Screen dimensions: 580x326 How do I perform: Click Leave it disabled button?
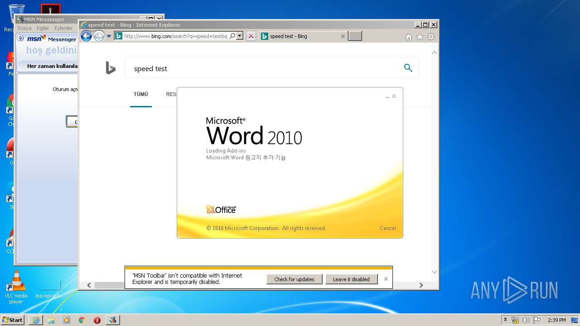(x=351, y=279)
